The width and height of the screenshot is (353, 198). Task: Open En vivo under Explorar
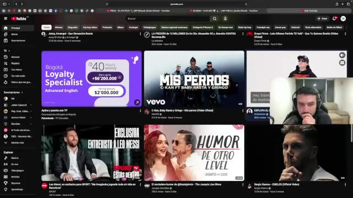(x=17, y=164)
